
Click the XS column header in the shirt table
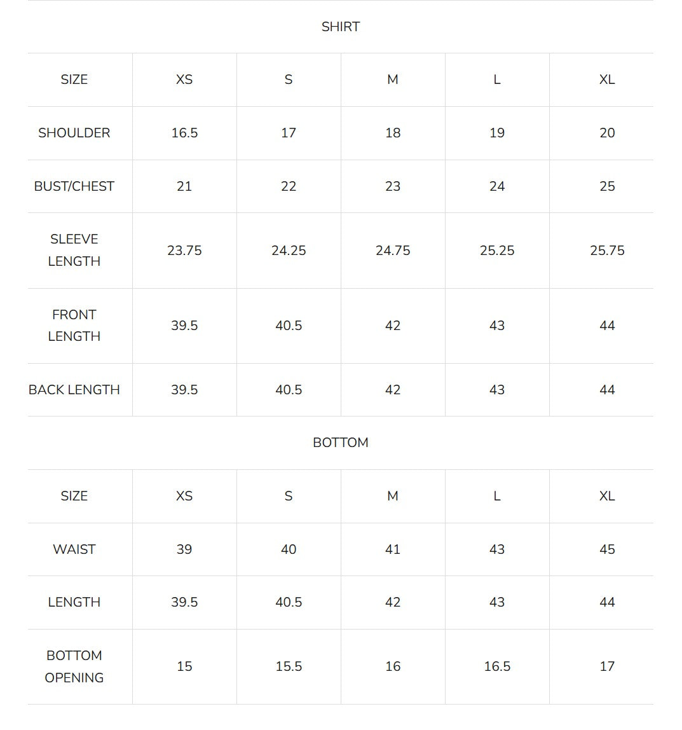point(184,79)
